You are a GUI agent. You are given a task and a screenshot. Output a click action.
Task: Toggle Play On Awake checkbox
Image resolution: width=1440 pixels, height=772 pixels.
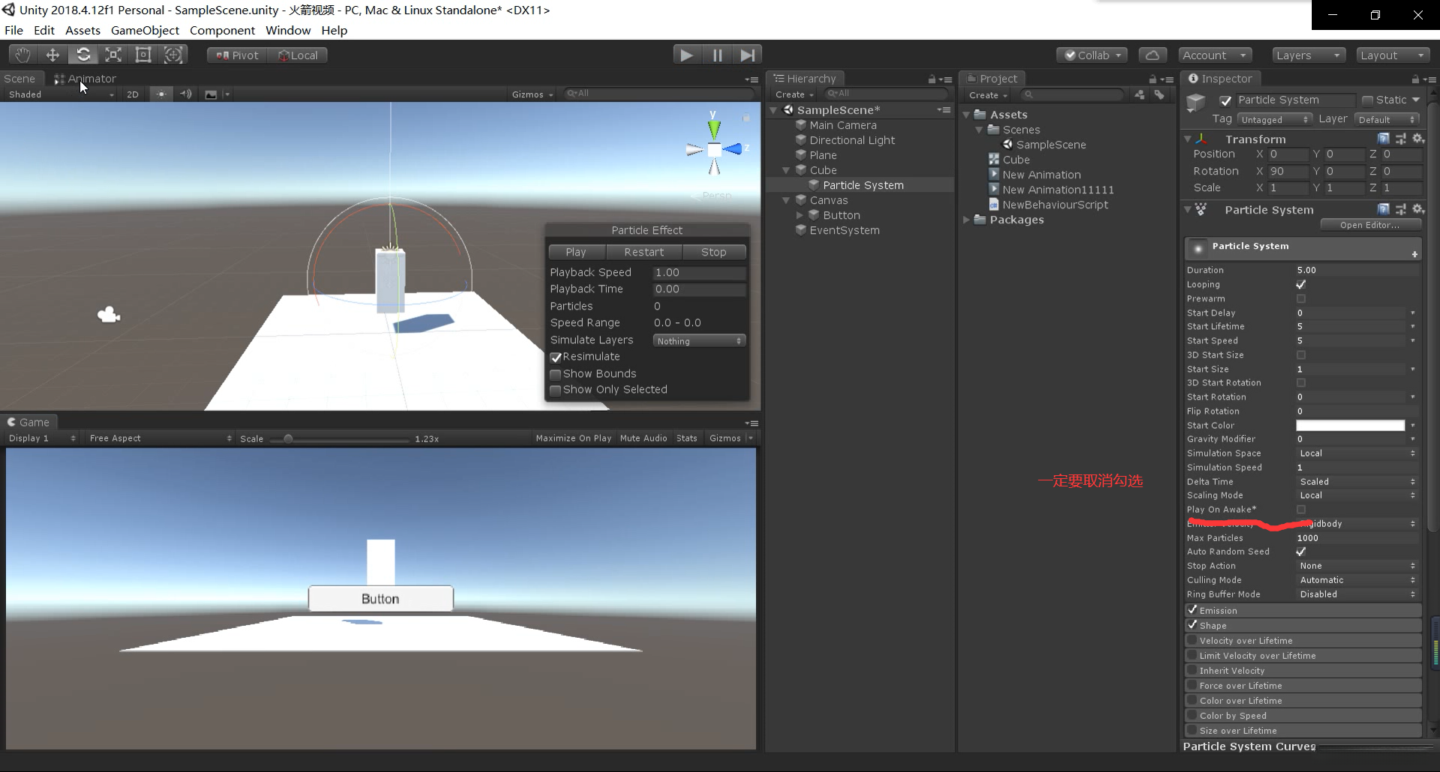1301,510
